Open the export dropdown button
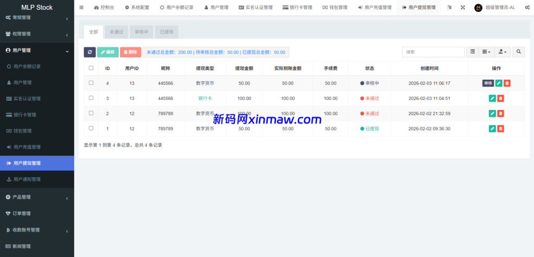 click(502, 52)
